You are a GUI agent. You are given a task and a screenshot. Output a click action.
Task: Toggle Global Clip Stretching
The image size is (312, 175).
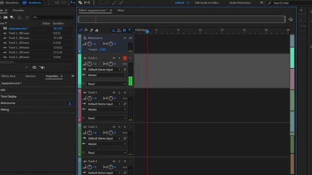119,30
